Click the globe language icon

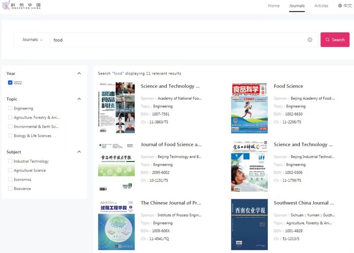pos(340,6)
